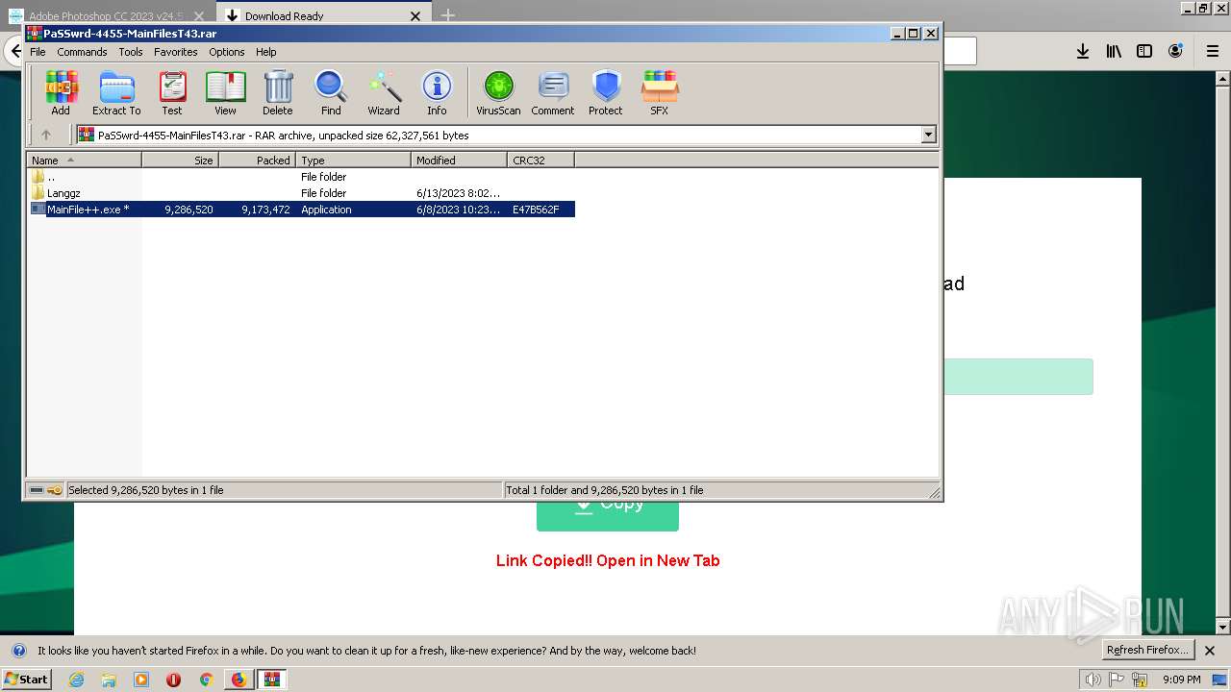The image size is (1231, 692).
Task: Open the File menu
Action: point(38,52)
